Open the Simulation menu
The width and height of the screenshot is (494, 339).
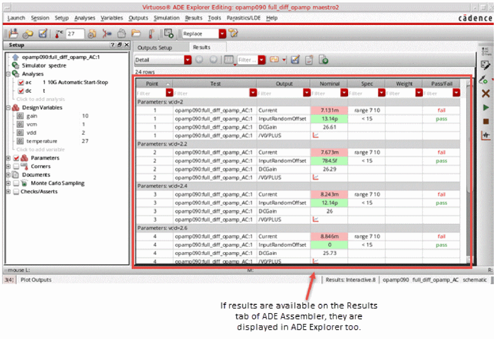(x=167, y=18)
